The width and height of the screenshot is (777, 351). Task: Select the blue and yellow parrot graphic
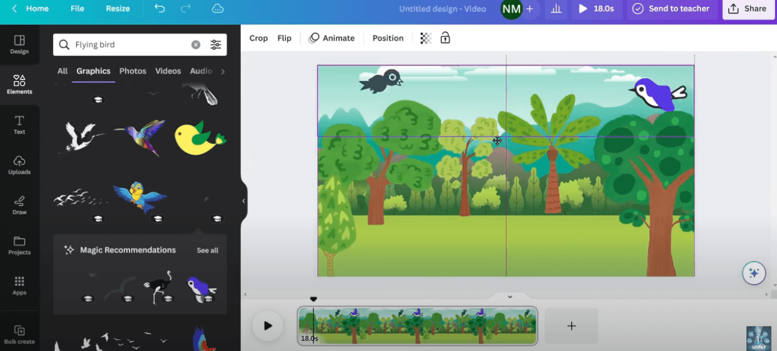tap(140, 196)
